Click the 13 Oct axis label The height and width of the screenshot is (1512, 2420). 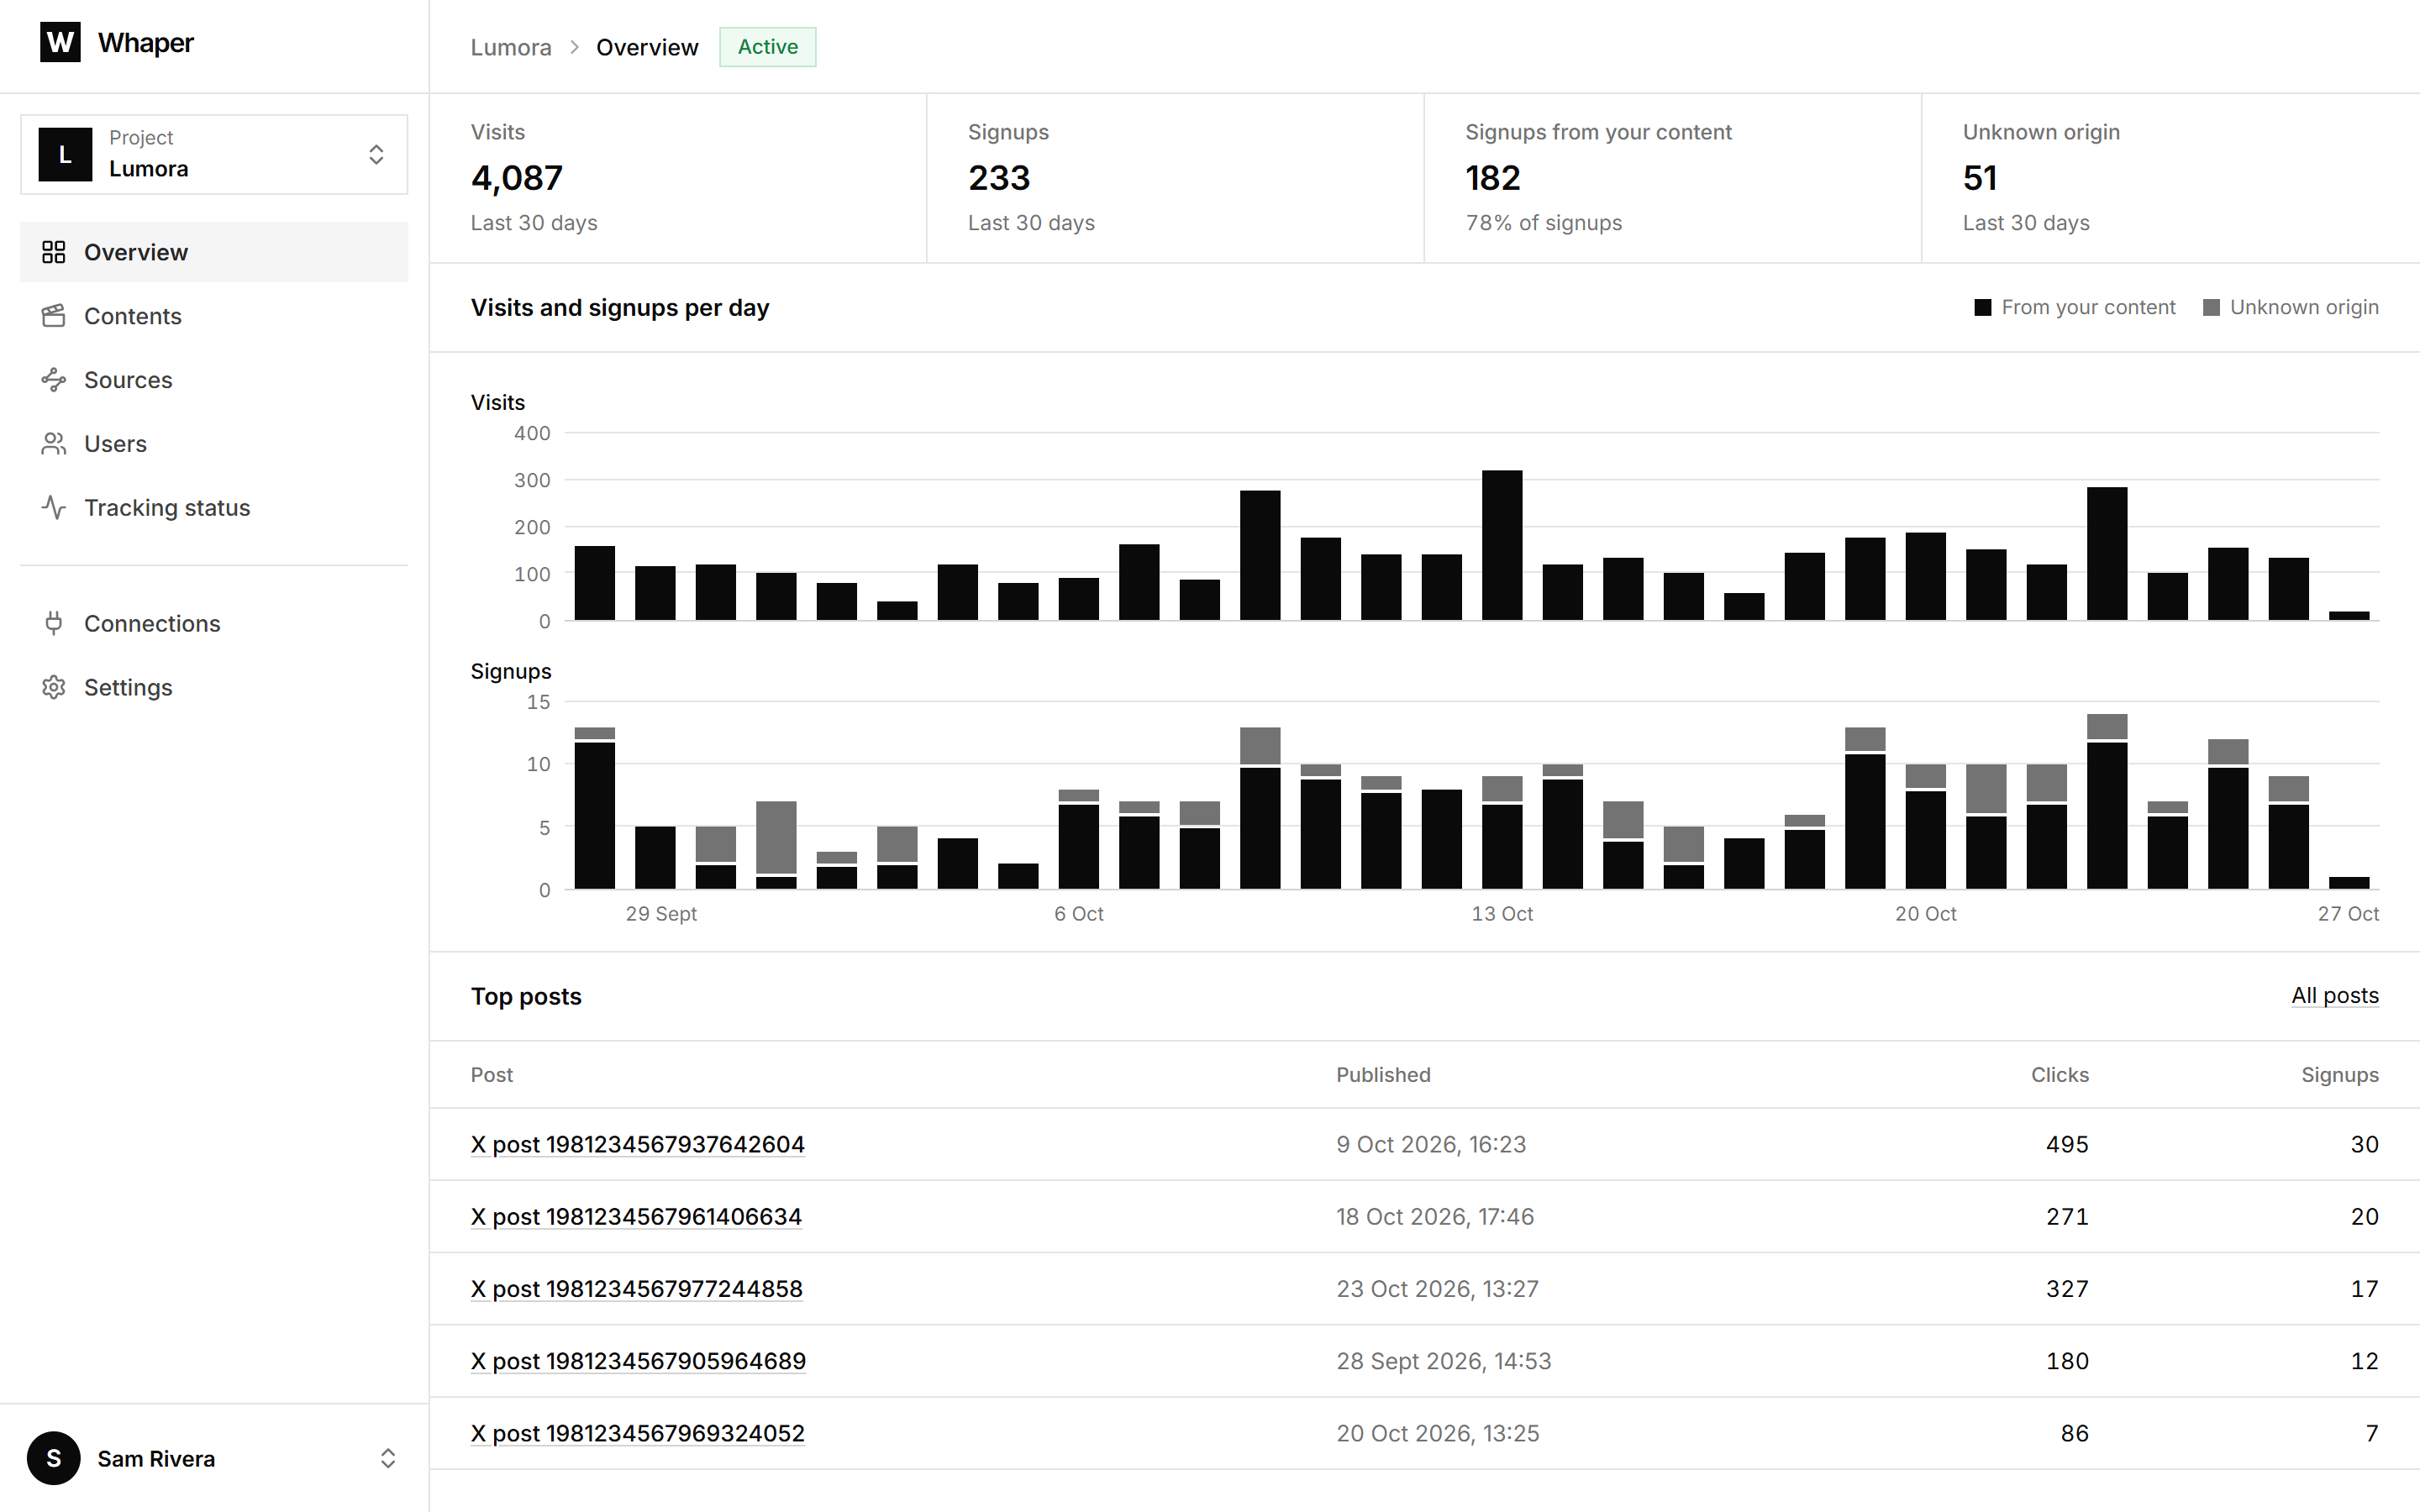click(1502, 914)
